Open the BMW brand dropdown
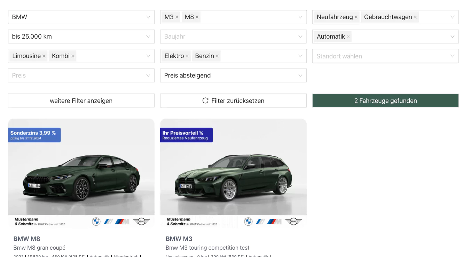 point(81,17)
